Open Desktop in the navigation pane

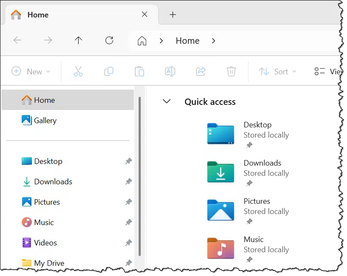[68, 161]
